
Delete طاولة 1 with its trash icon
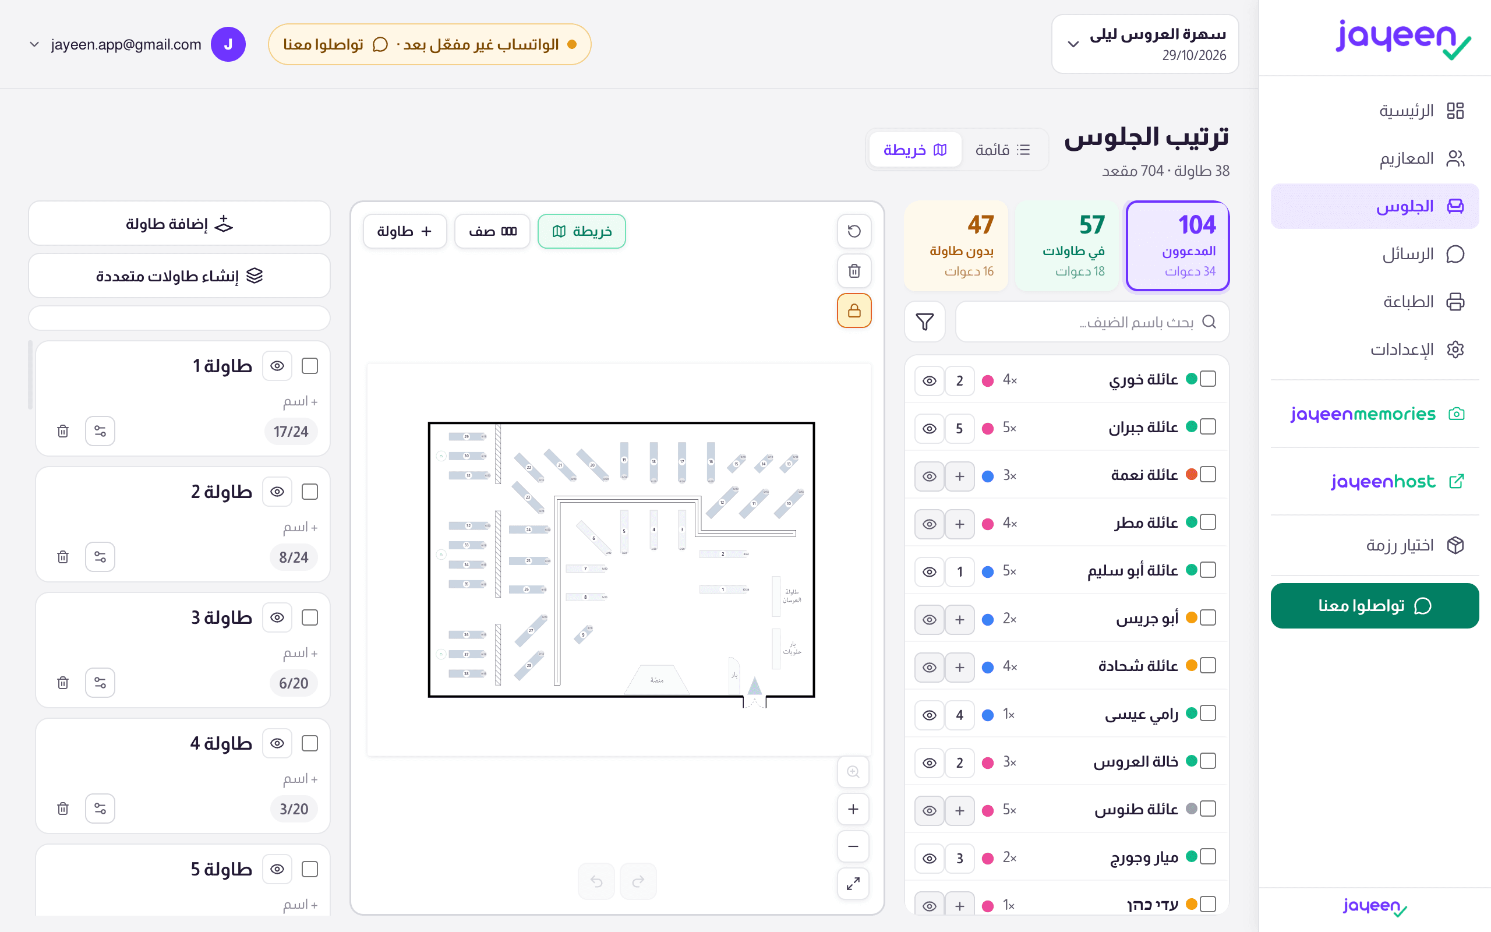pyautogui.click(x=63, y=431)
